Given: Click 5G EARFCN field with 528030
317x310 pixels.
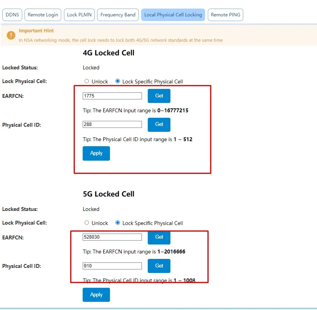Looking at the screenshot, I should (x=112, y=237).
